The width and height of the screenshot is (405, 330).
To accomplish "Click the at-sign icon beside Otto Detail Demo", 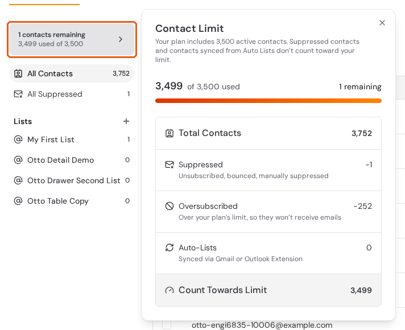I will point(18,160).
